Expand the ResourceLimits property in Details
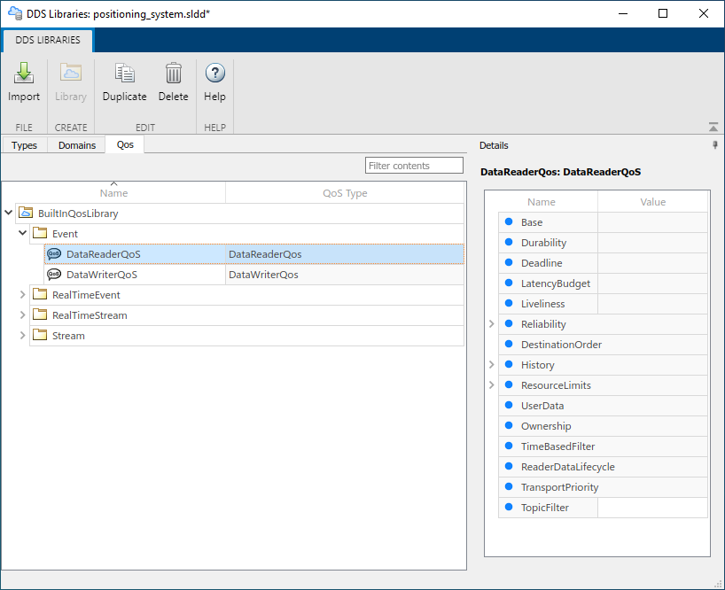 [491, 384]
